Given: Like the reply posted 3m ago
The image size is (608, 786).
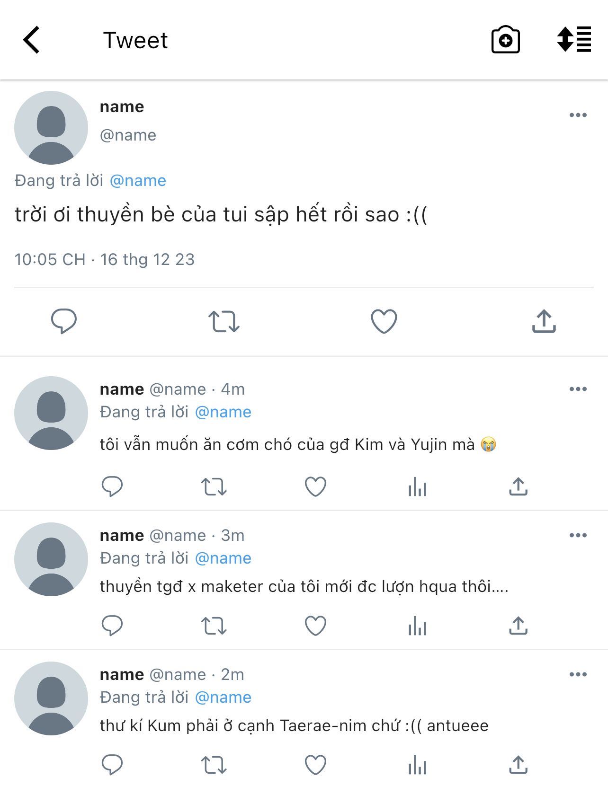Looking at the screenshot, I should [315, 626].
